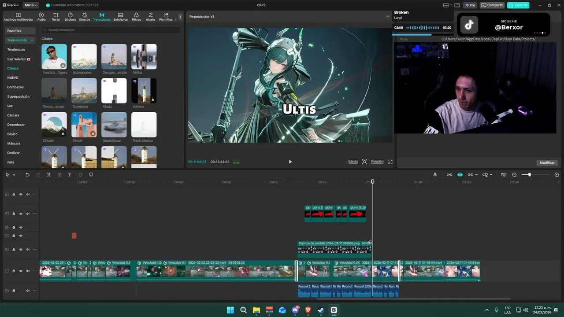Screen dimensions: 564x317
Task: Toggle visibility of the text track
Action: pyautogui.click(x=21, y=236)
